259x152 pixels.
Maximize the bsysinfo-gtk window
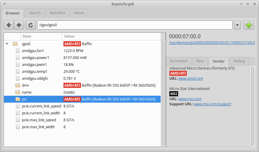[248, 4]
